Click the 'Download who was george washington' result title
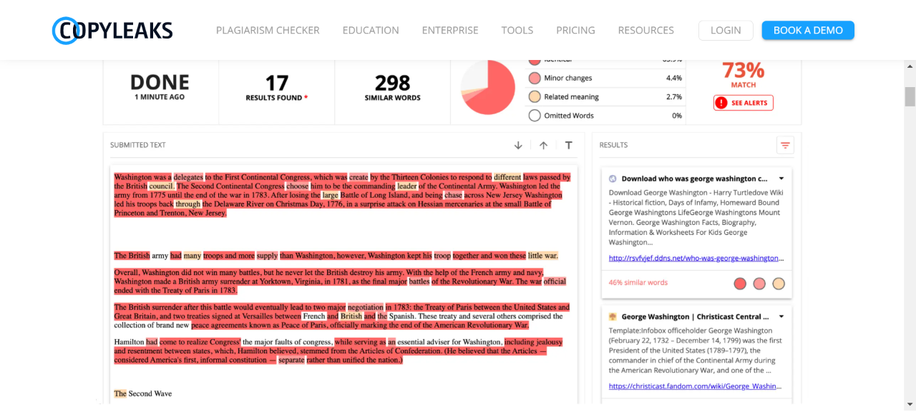916x412 pixels. [x=694, y=179]
